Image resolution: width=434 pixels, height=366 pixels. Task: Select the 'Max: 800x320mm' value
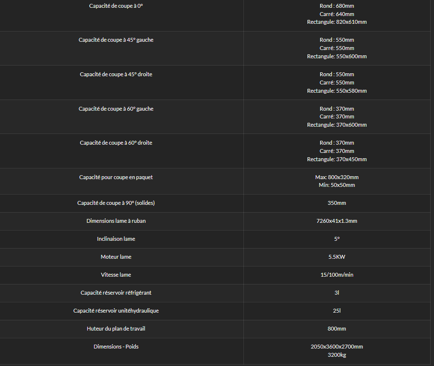[337, 177]
